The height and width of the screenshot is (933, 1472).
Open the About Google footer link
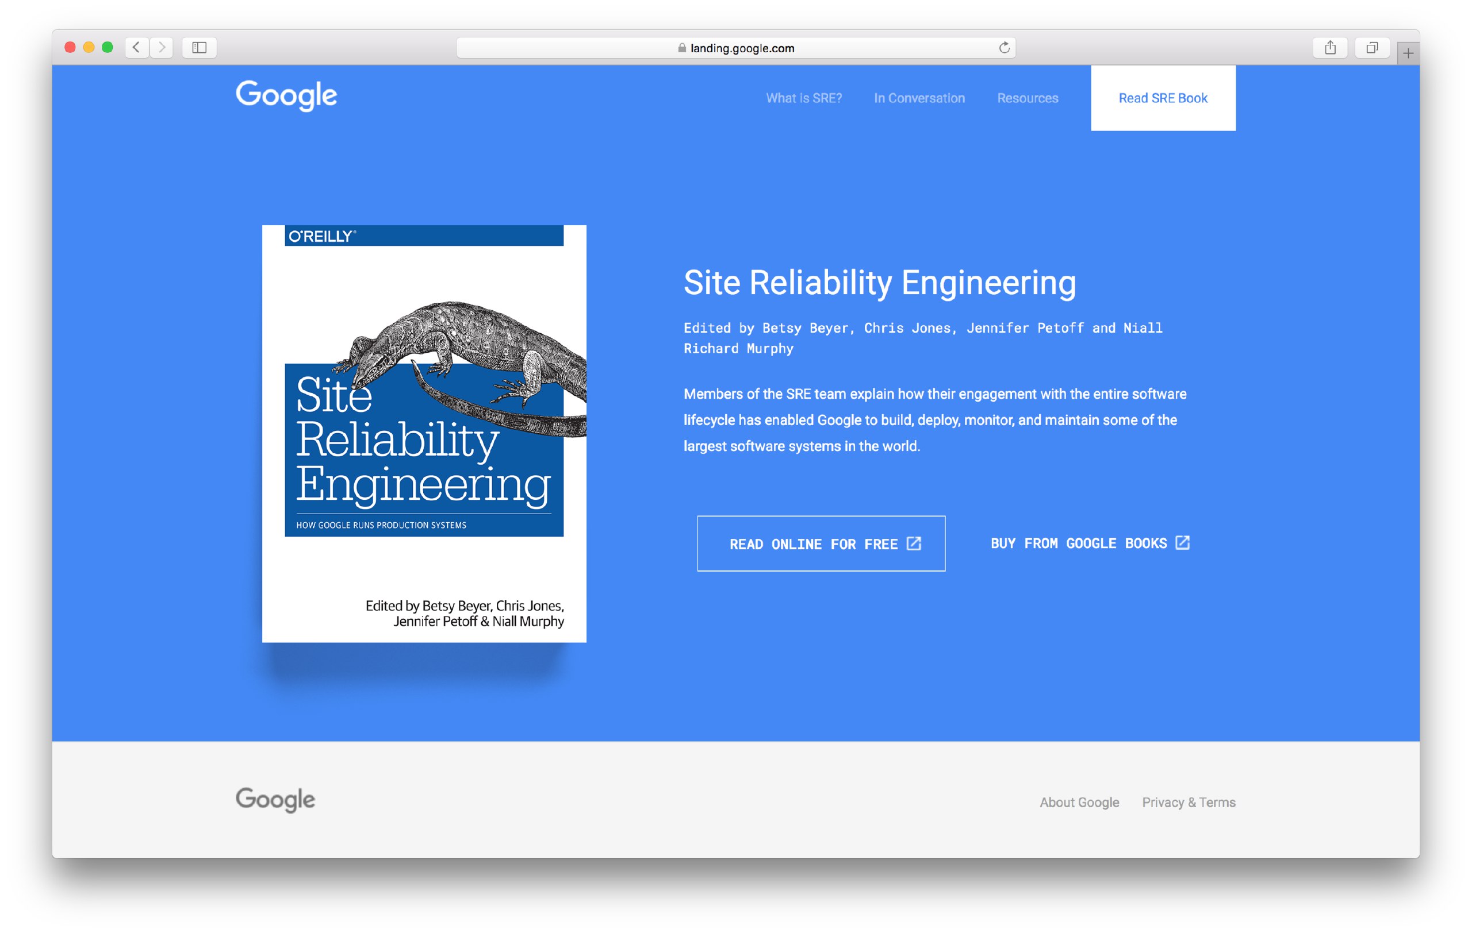pos(1079,803)
